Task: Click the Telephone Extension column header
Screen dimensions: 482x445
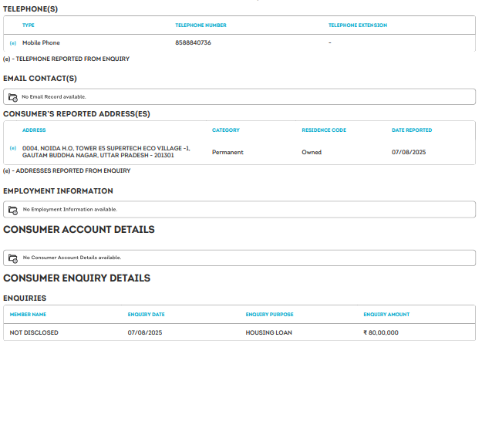Action: coord(357,25)
